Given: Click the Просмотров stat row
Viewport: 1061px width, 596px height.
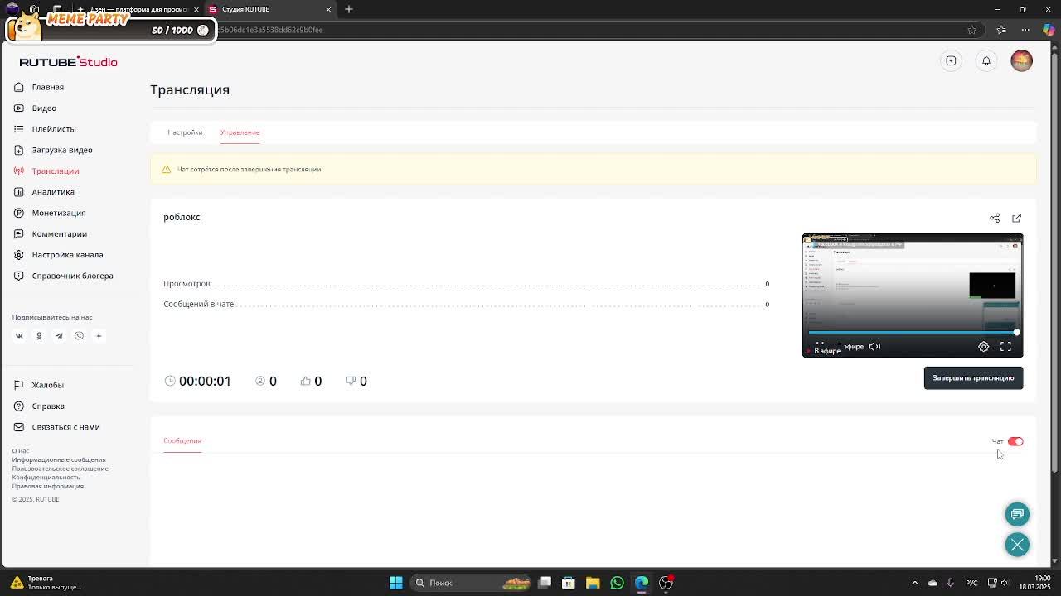Looking at the screenshot, I should point(466,284).
